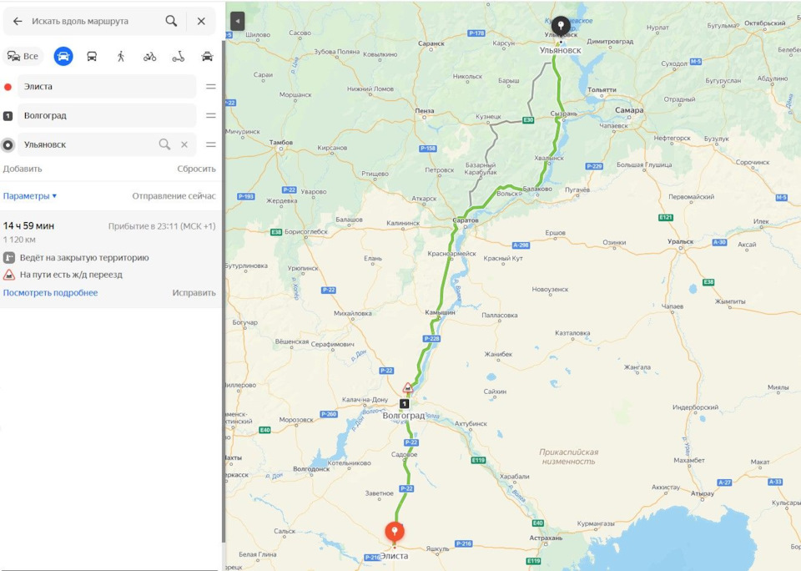Screen dimensions: 801x571
Task: Choose the pedestrian walking route icon
Action: (120, 56)
